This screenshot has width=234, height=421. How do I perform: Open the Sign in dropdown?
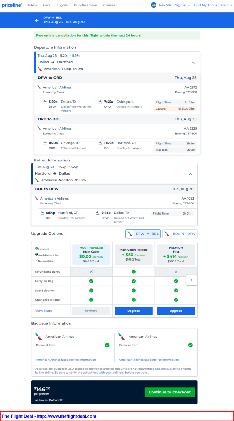[182, 5]
